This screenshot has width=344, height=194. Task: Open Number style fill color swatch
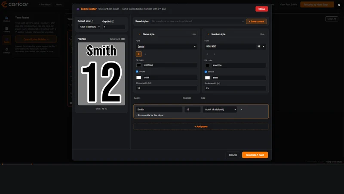pos(207,66)
